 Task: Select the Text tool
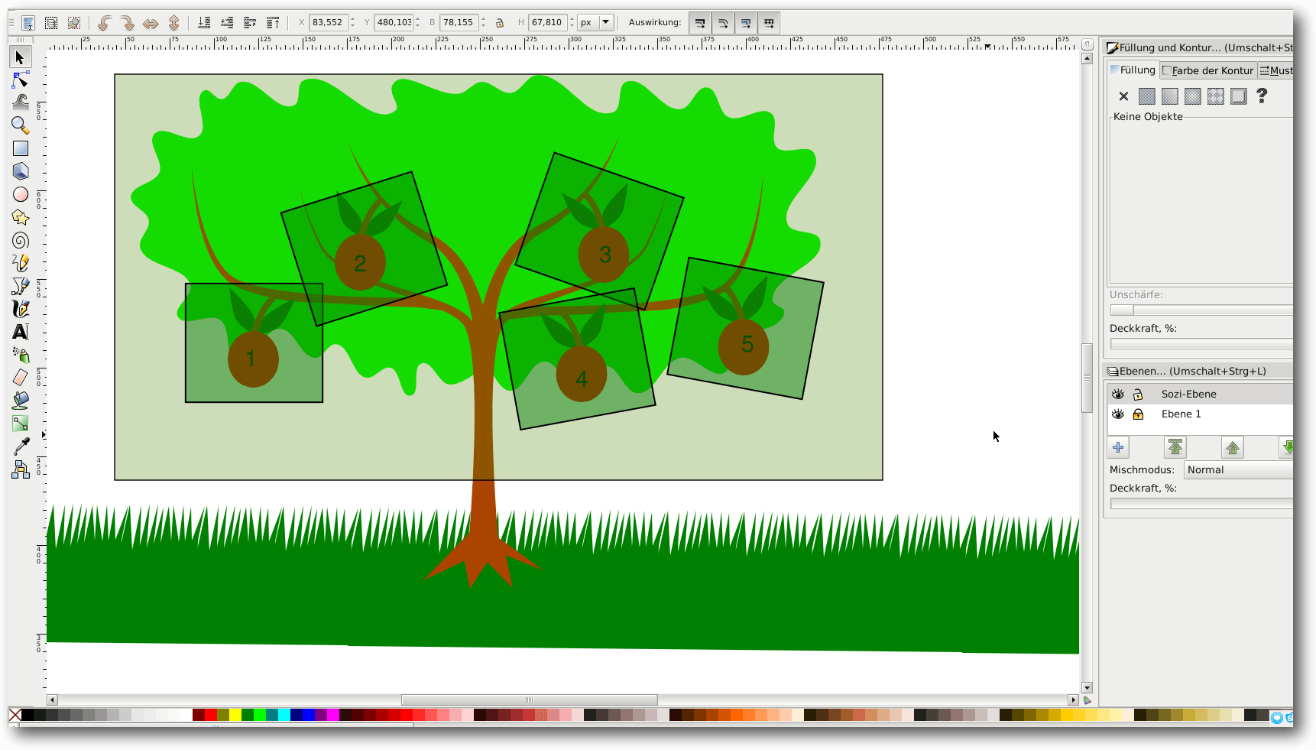(x=21, y=332)
